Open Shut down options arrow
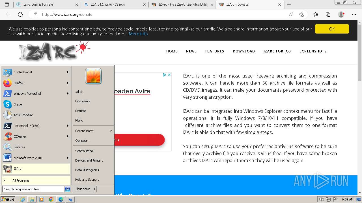Screen dimensions: 362x203 coord(95,189)
